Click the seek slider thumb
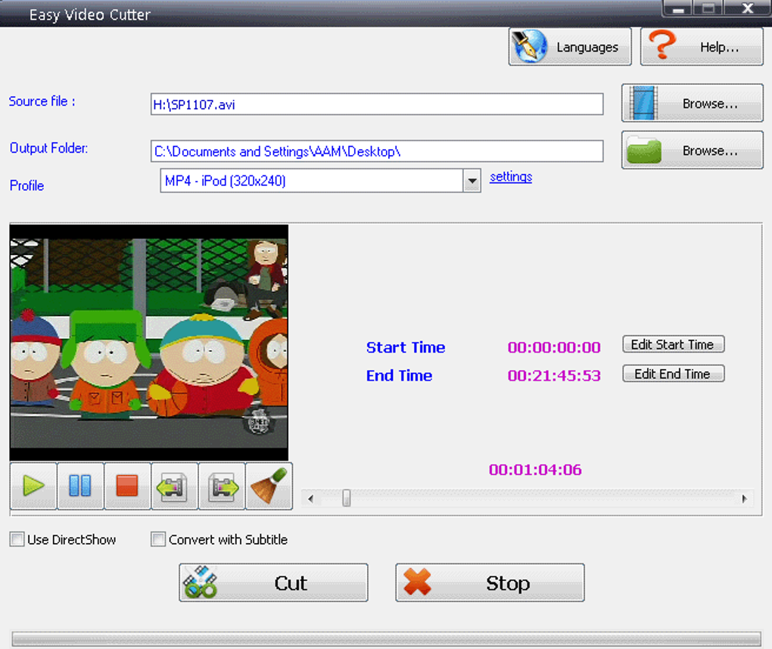 (x=347, y=498)
